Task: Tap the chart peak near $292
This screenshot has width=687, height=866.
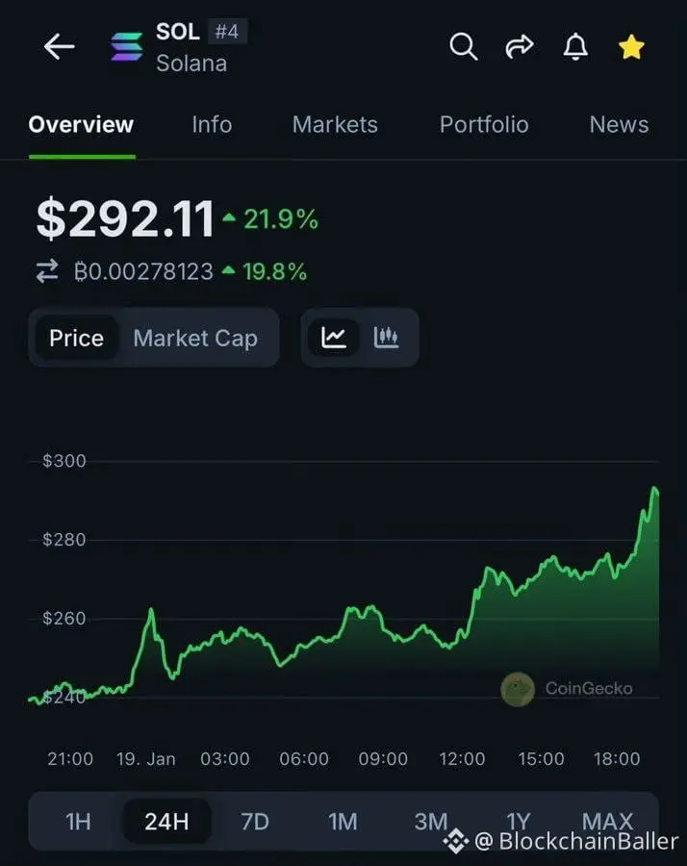Action: 654,490
